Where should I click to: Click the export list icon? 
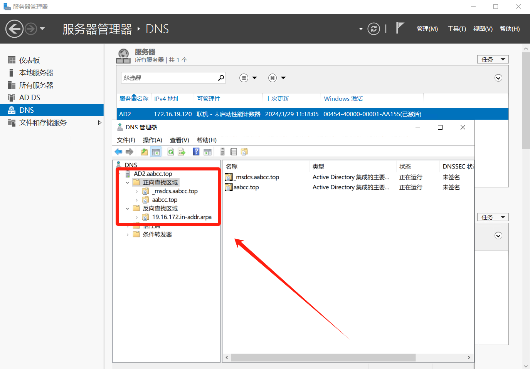[x=182, y=152]
